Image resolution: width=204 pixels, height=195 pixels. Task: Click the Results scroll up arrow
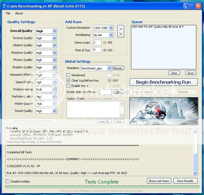[x=195, y=132]
